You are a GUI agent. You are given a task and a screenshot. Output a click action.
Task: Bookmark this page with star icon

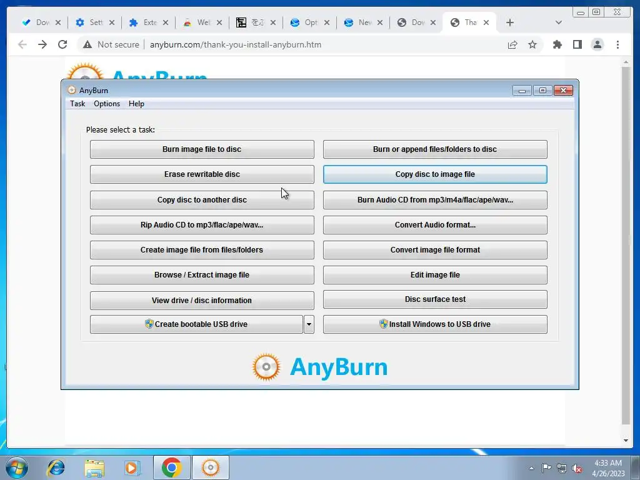[x=532, y=44]
